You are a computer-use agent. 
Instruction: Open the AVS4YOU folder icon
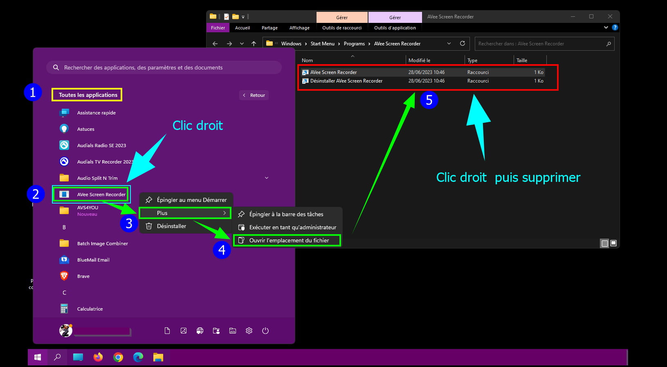point(64,210)
